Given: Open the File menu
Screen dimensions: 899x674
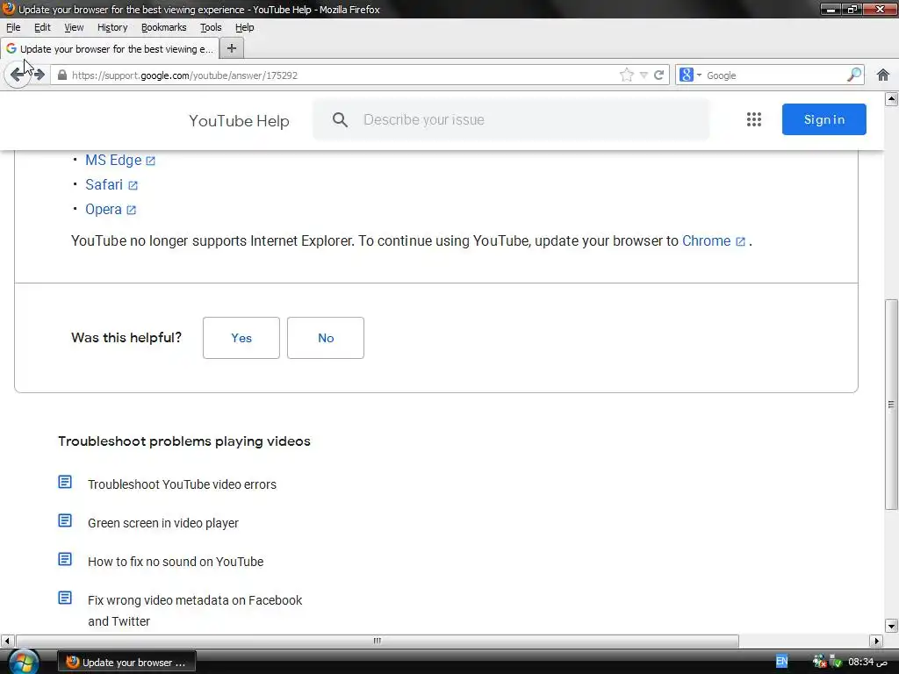Looking at the screenshot, I should pyautogui.click(x=13, y=27).
